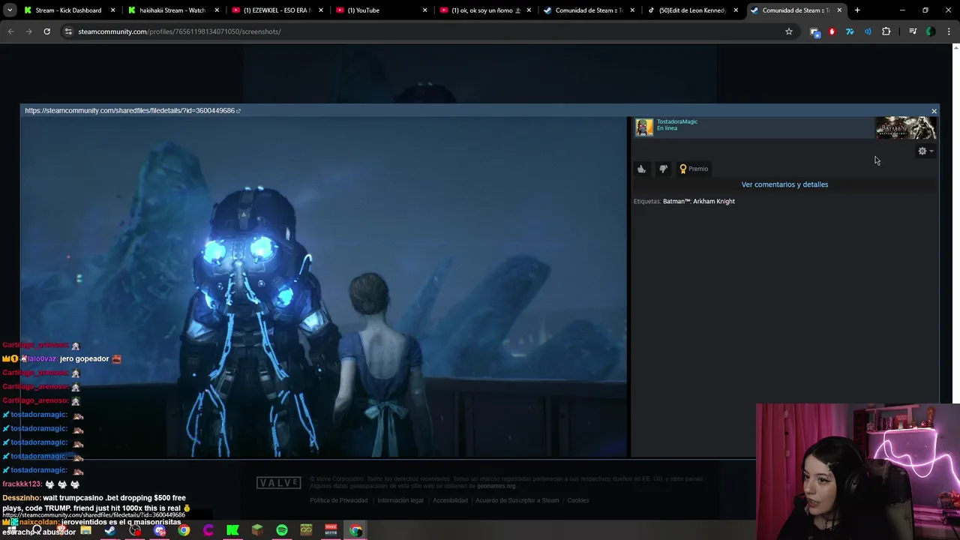Open File Explorer from taskbar
The image size is (960, 540).
[x=85, y=530]
